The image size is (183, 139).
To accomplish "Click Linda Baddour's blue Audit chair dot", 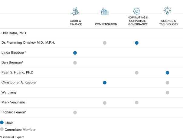I will [75, 53].
